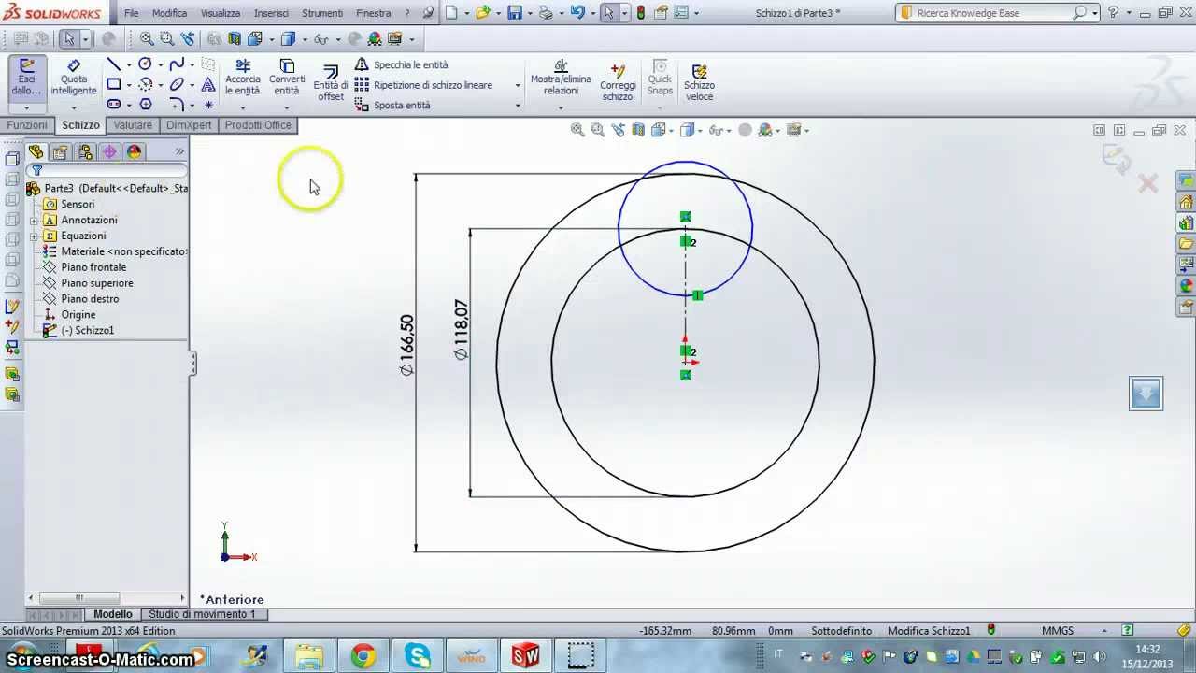Click Accorcia le entità trim tool
Image resolution: width=1196 pixels, height=673 pixels.
[242, 77]
